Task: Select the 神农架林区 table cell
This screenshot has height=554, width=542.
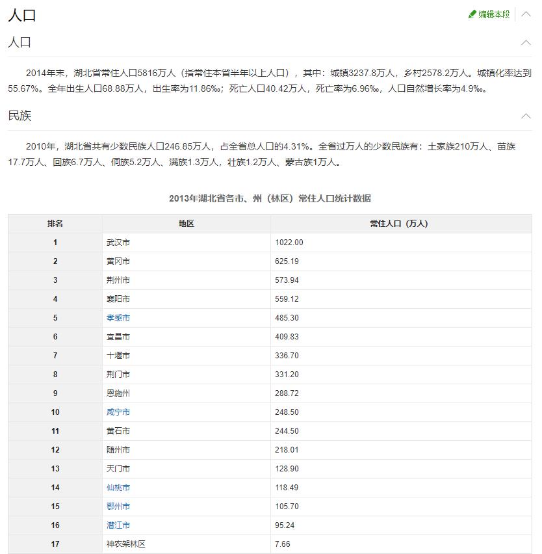Action: 187,544
